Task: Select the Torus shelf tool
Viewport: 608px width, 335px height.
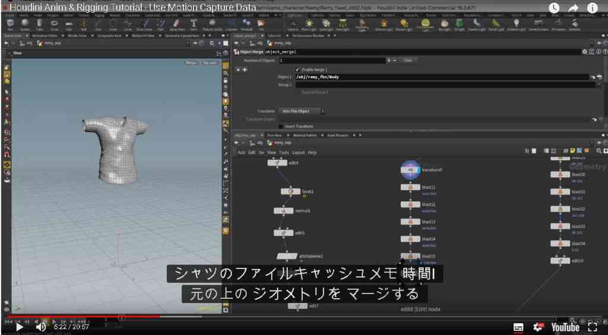Action: [x=54, y=24]
